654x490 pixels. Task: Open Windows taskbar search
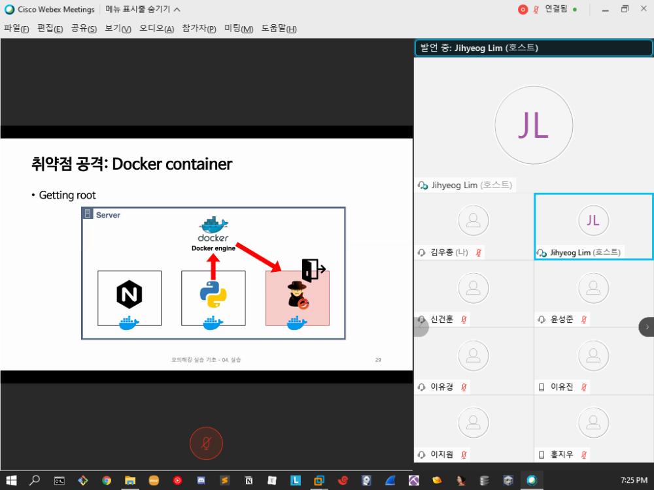[x=35, y=480]
